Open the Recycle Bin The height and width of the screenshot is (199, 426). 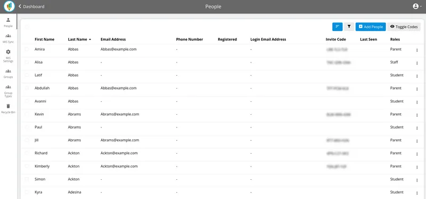coord(8,108)
